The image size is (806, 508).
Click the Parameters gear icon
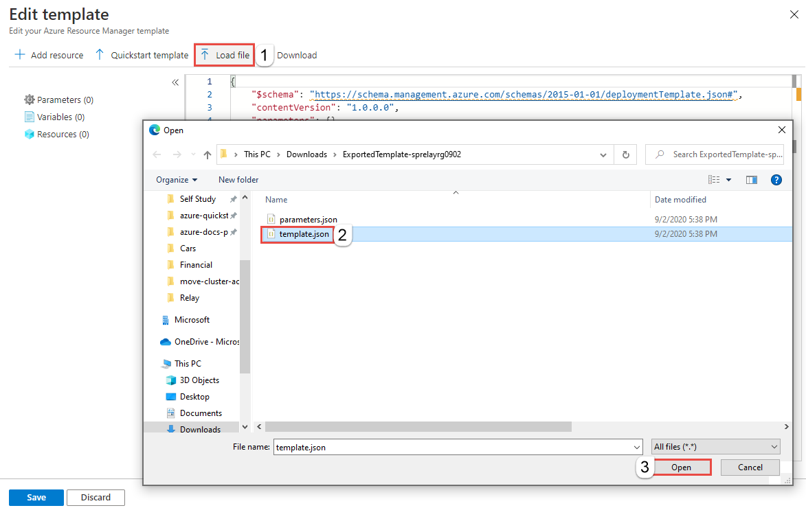click(30, 100)
